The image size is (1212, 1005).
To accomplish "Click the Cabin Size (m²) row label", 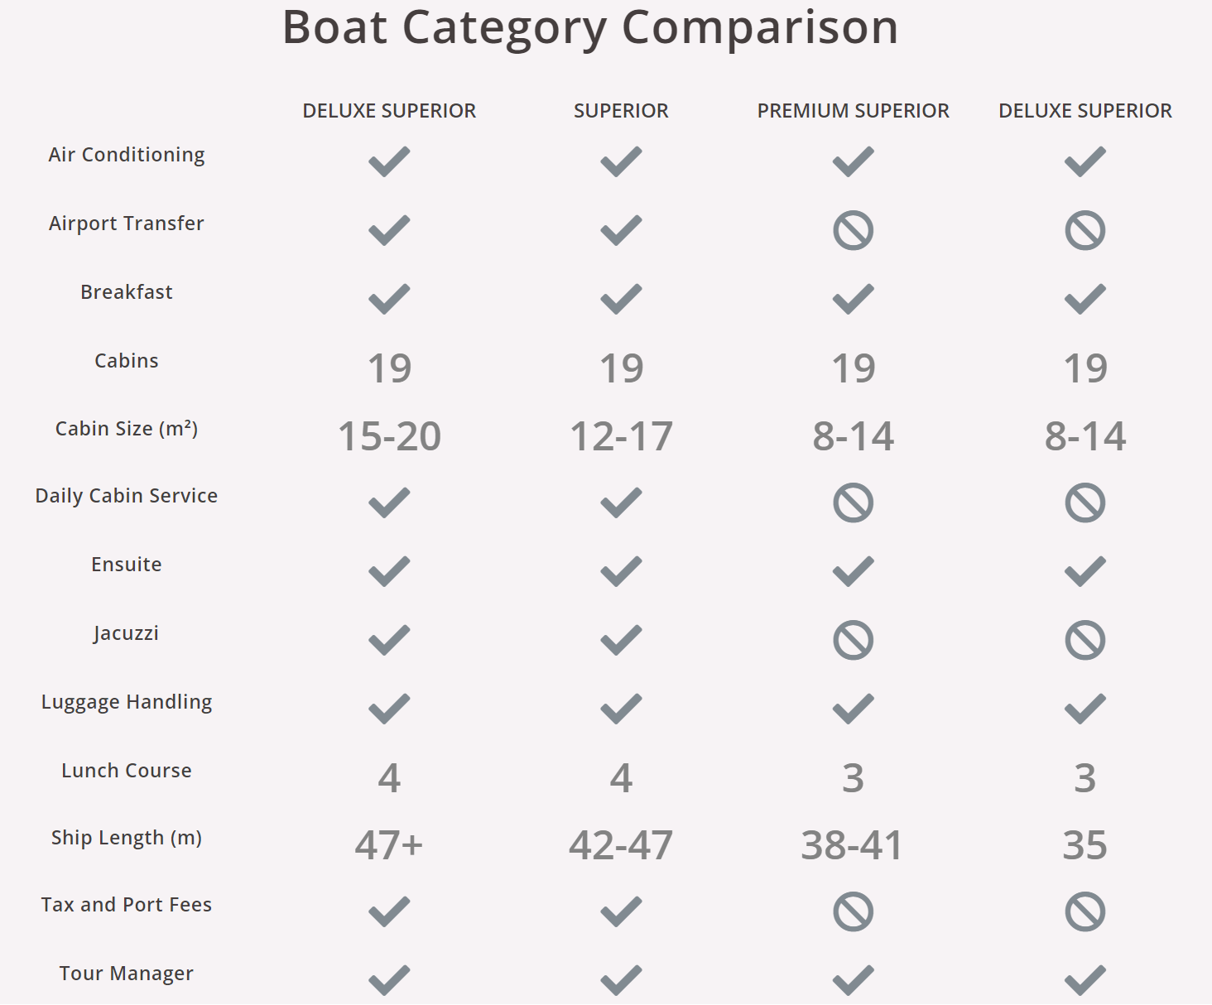I will [127, 429].
